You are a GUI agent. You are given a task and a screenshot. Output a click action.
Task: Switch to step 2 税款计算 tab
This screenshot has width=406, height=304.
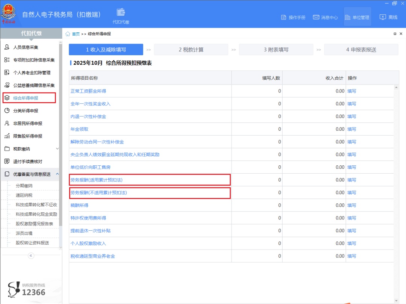[x=191, y=50]
